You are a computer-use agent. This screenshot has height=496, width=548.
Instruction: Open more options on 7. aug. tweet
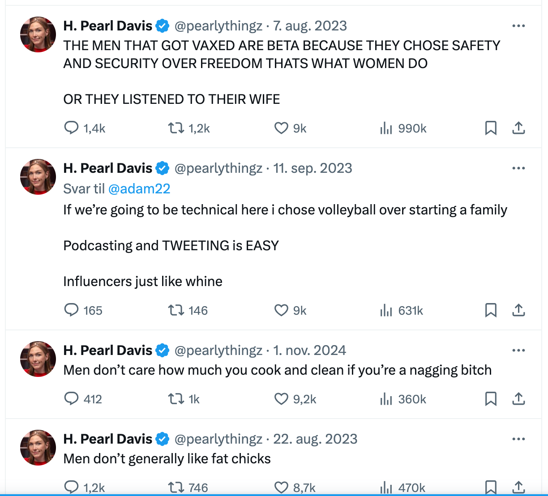click(x=518, y=26)
